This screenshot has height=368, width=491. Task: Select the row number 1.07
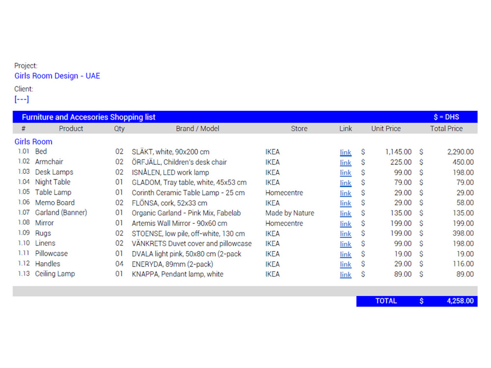pyautogui.click(x=24, y=212)
